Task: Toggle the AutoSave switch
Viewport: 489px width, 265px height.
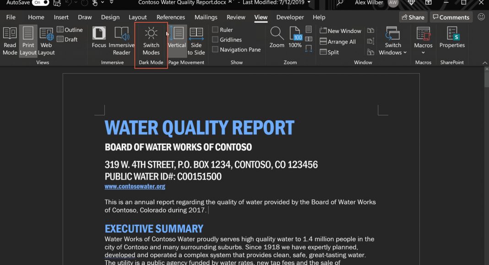Action: coord(40,3)
